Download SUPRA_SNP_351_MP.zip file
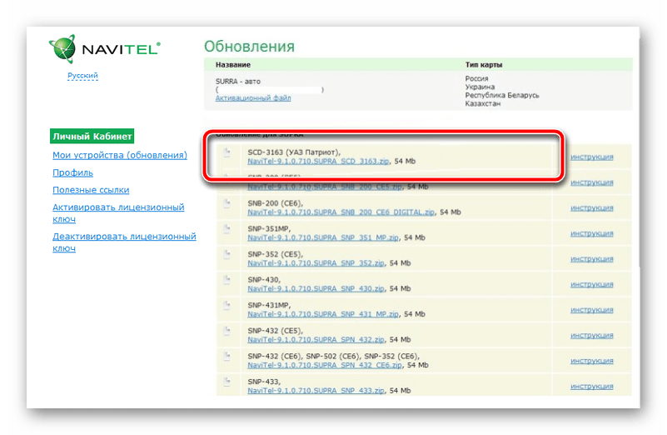The image size is (667, 435). click(x=323, y=237)
